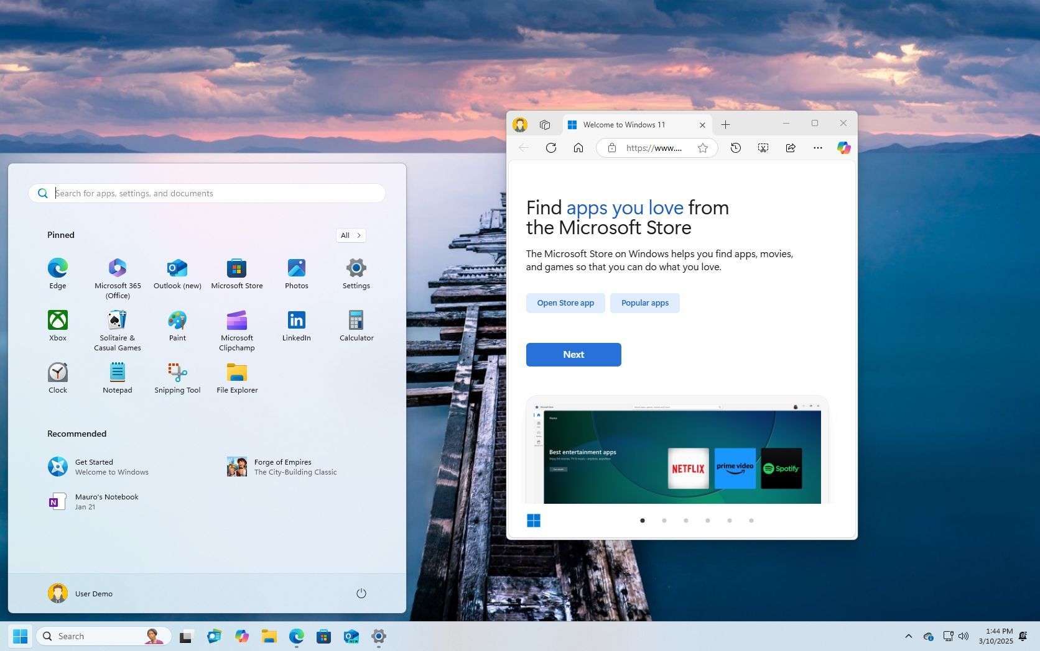Viewport: 1040px width, 651px height.
Task: Toggle favorite for the current page
Action: (x=702, y=148)
